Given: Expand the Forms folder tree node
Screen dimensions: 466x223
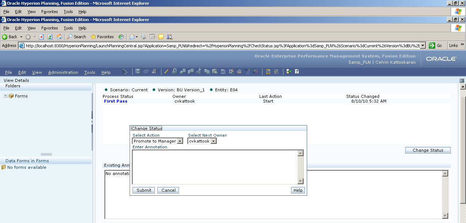Looking at the screenshot, I should (5, 96).
